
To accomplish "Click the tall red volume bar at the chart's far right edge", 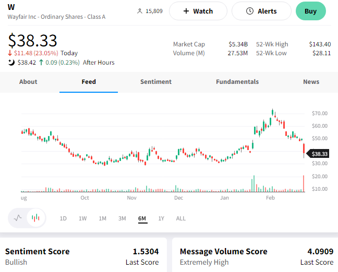I will tap(304, 183).
